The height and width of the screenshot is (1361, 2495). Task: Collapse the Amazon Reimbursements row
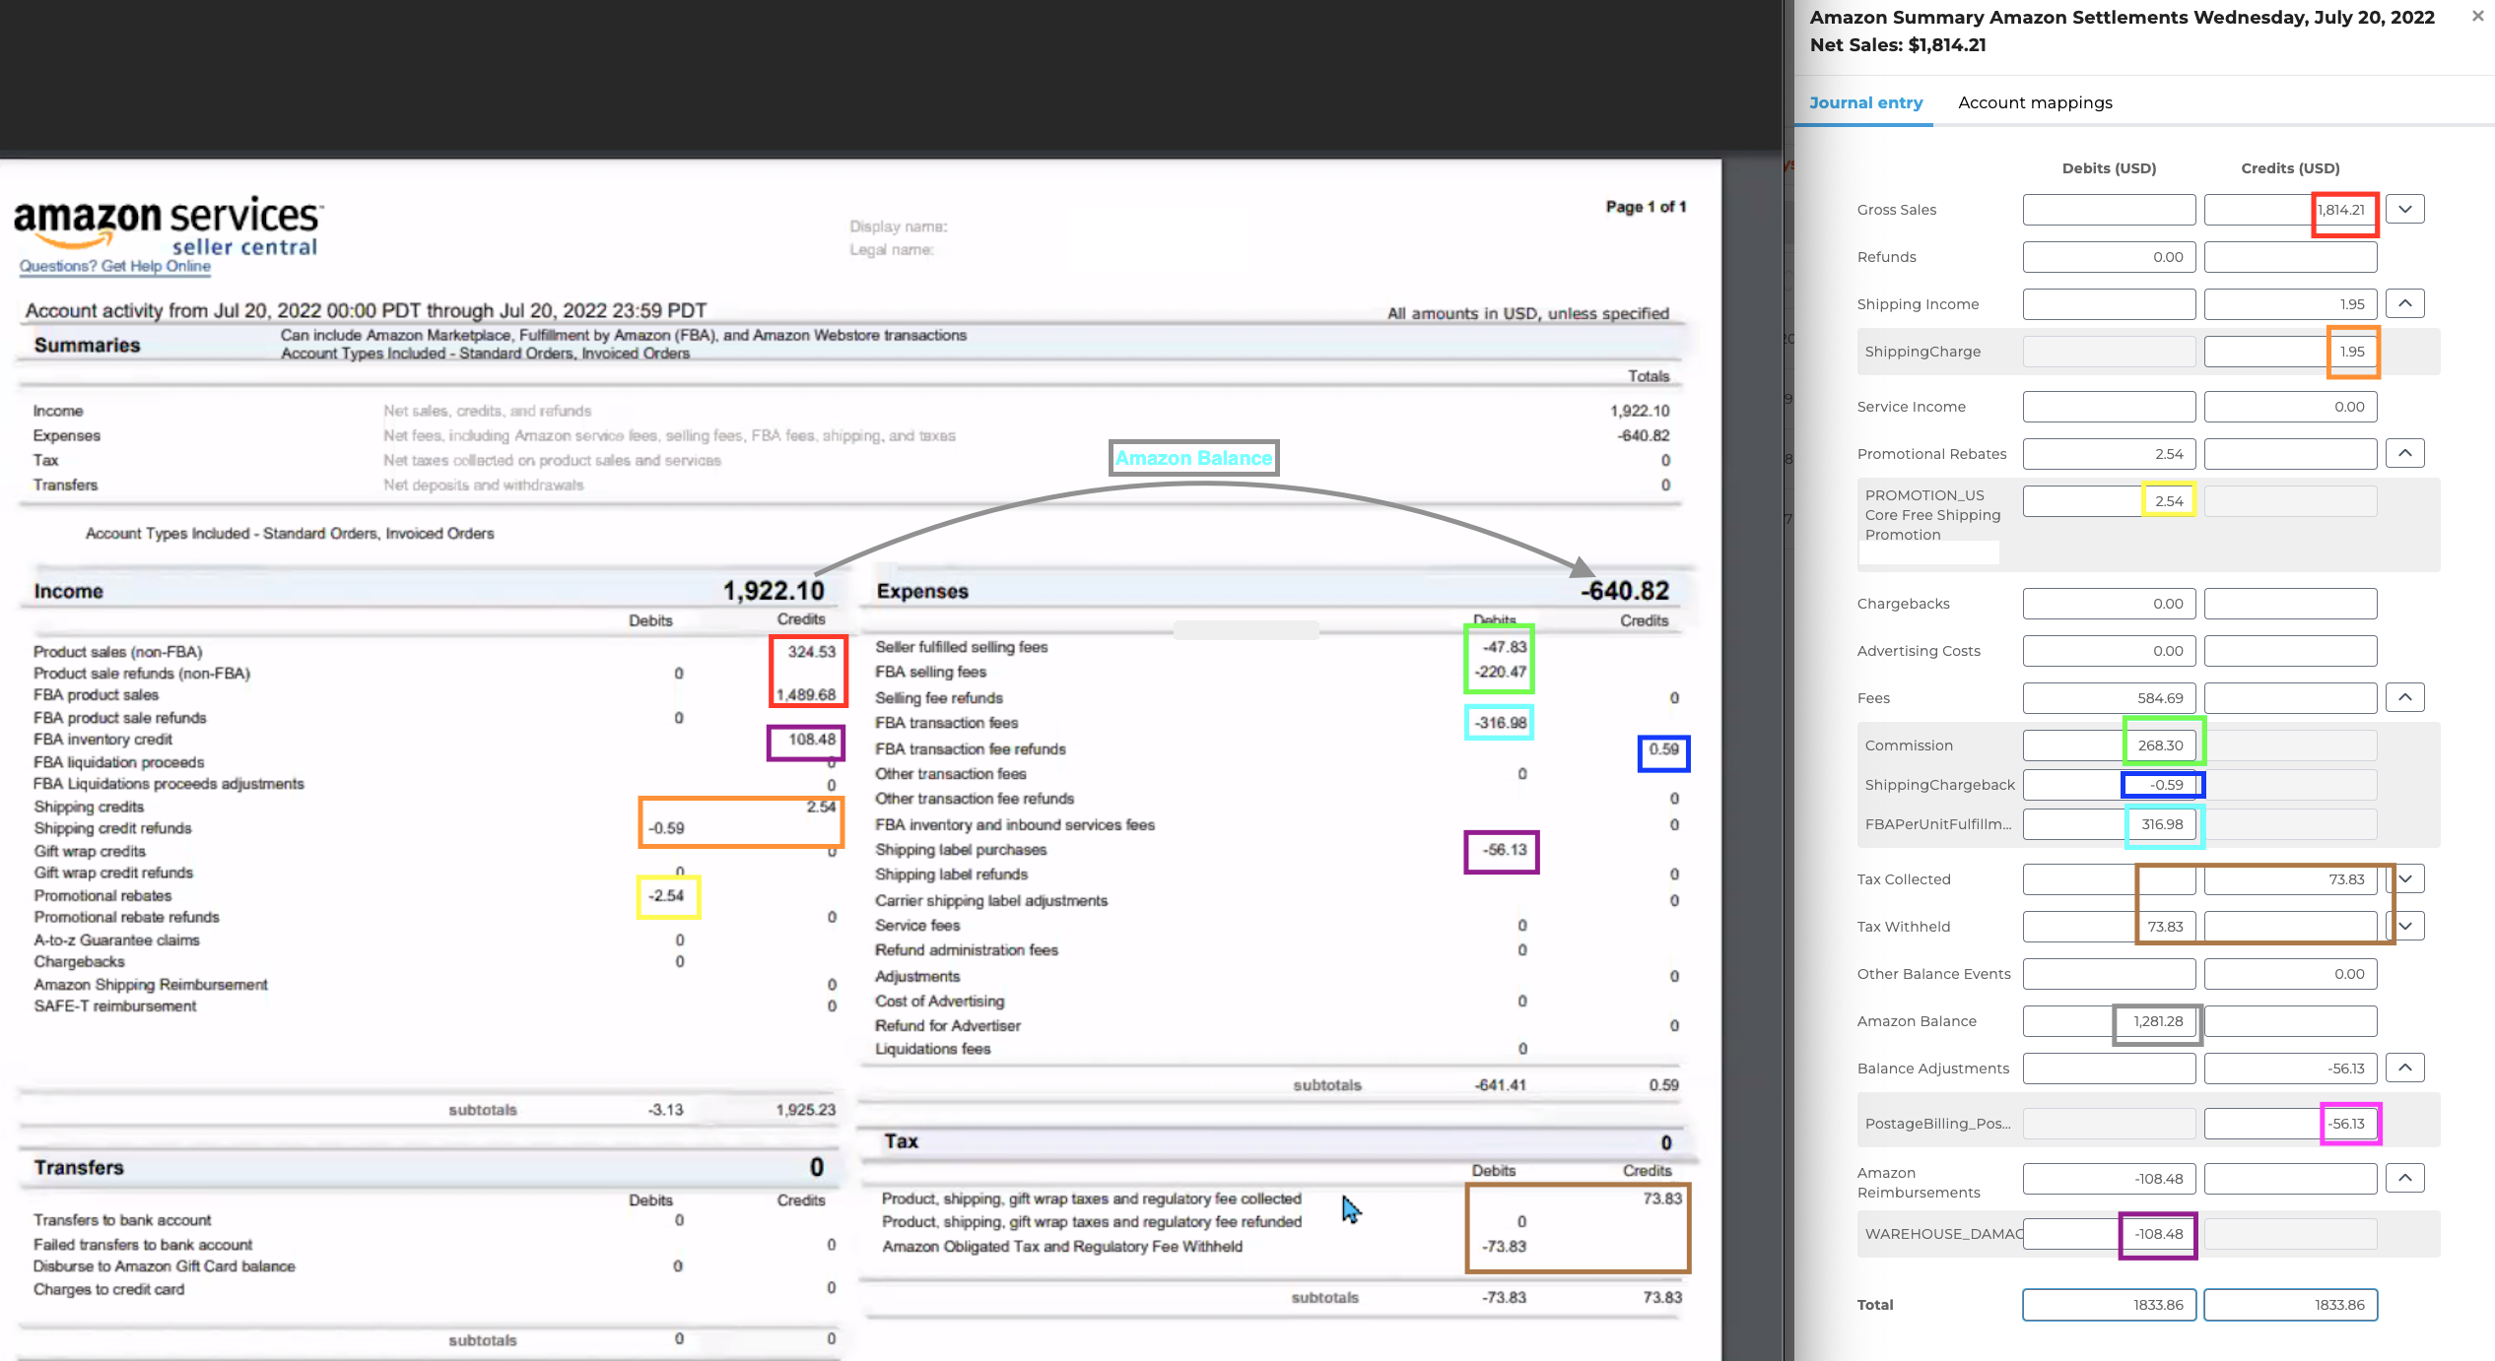[2404, 1178]
